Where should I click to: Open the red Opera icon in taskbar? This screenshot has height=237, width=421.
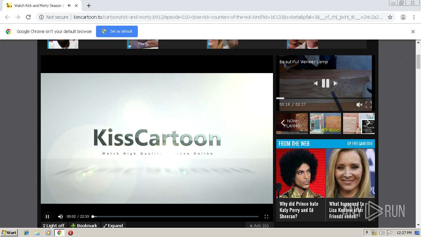pyautogui.click(x=70, y=233)
